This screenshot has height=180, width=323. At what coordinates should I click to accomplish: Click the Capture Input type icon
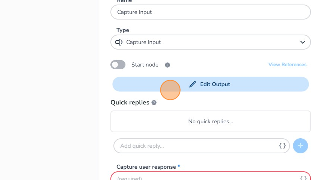(119, 42)
